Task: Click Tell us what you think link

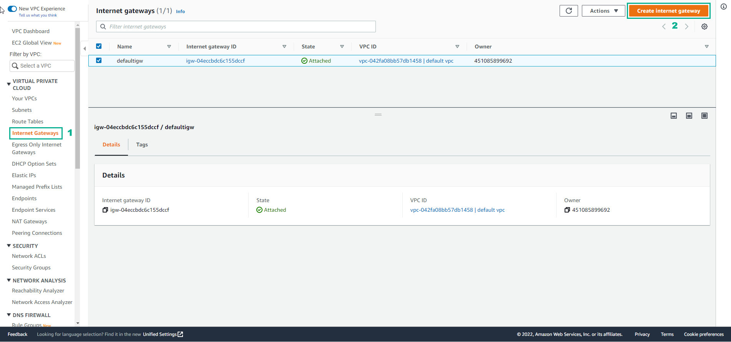Action: pyautogui.click(x=38, y=15)
